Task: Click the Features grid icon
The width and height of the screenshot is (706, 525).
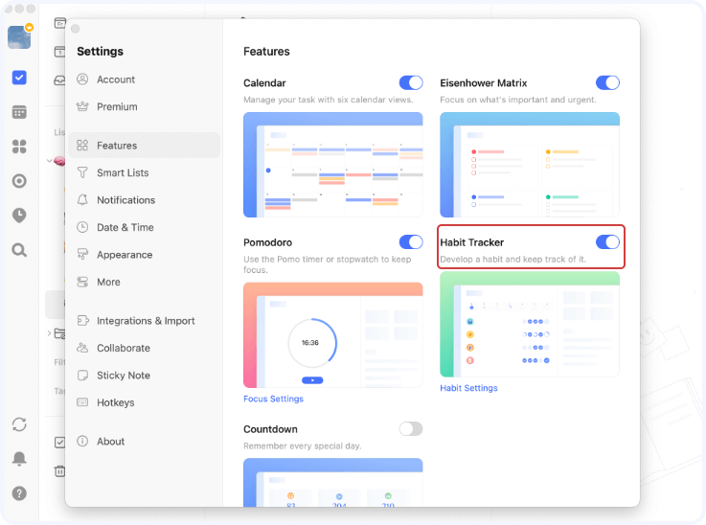Action: [x=82, y=145]
